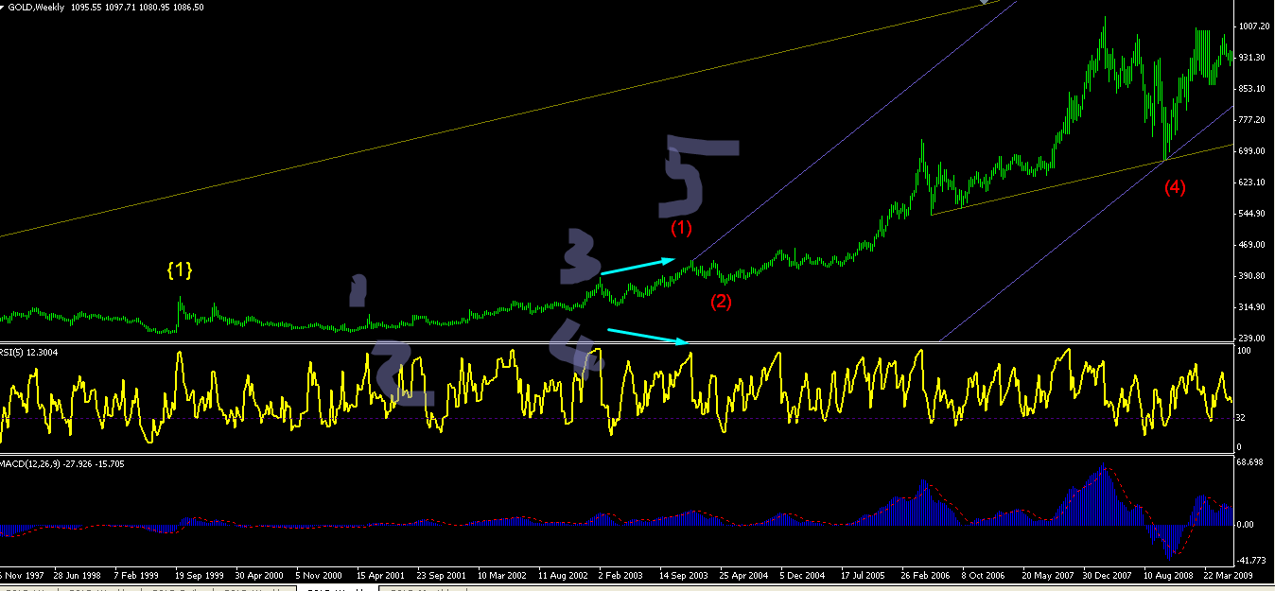The width and height of the screenshot is (1275, 591).
Task: Select the yellow {1} wave label
Action: coord(180,269)
